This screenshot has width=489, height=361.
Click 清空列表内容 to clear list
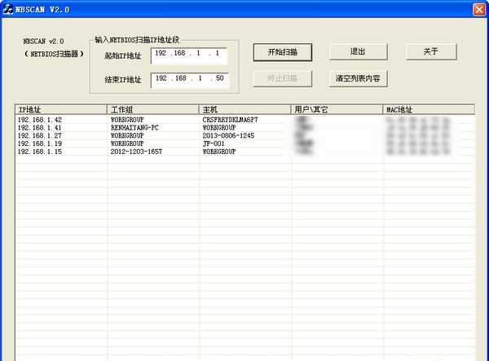click(x=358, y=78)
